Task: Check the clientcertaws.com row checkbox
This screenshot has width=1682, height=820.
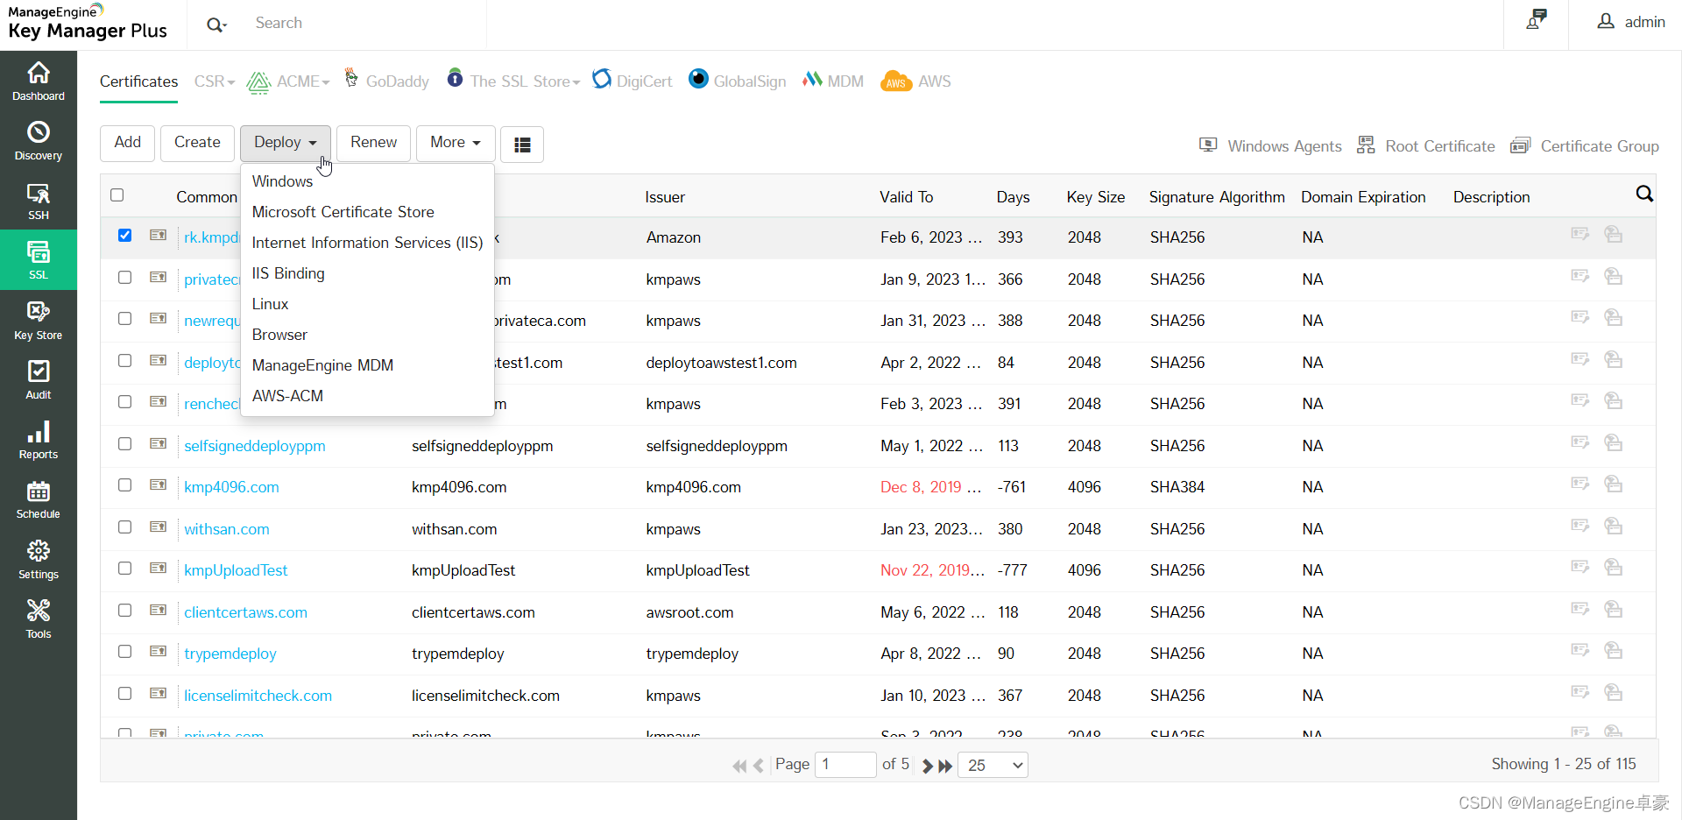Action: tap(124, 611)
